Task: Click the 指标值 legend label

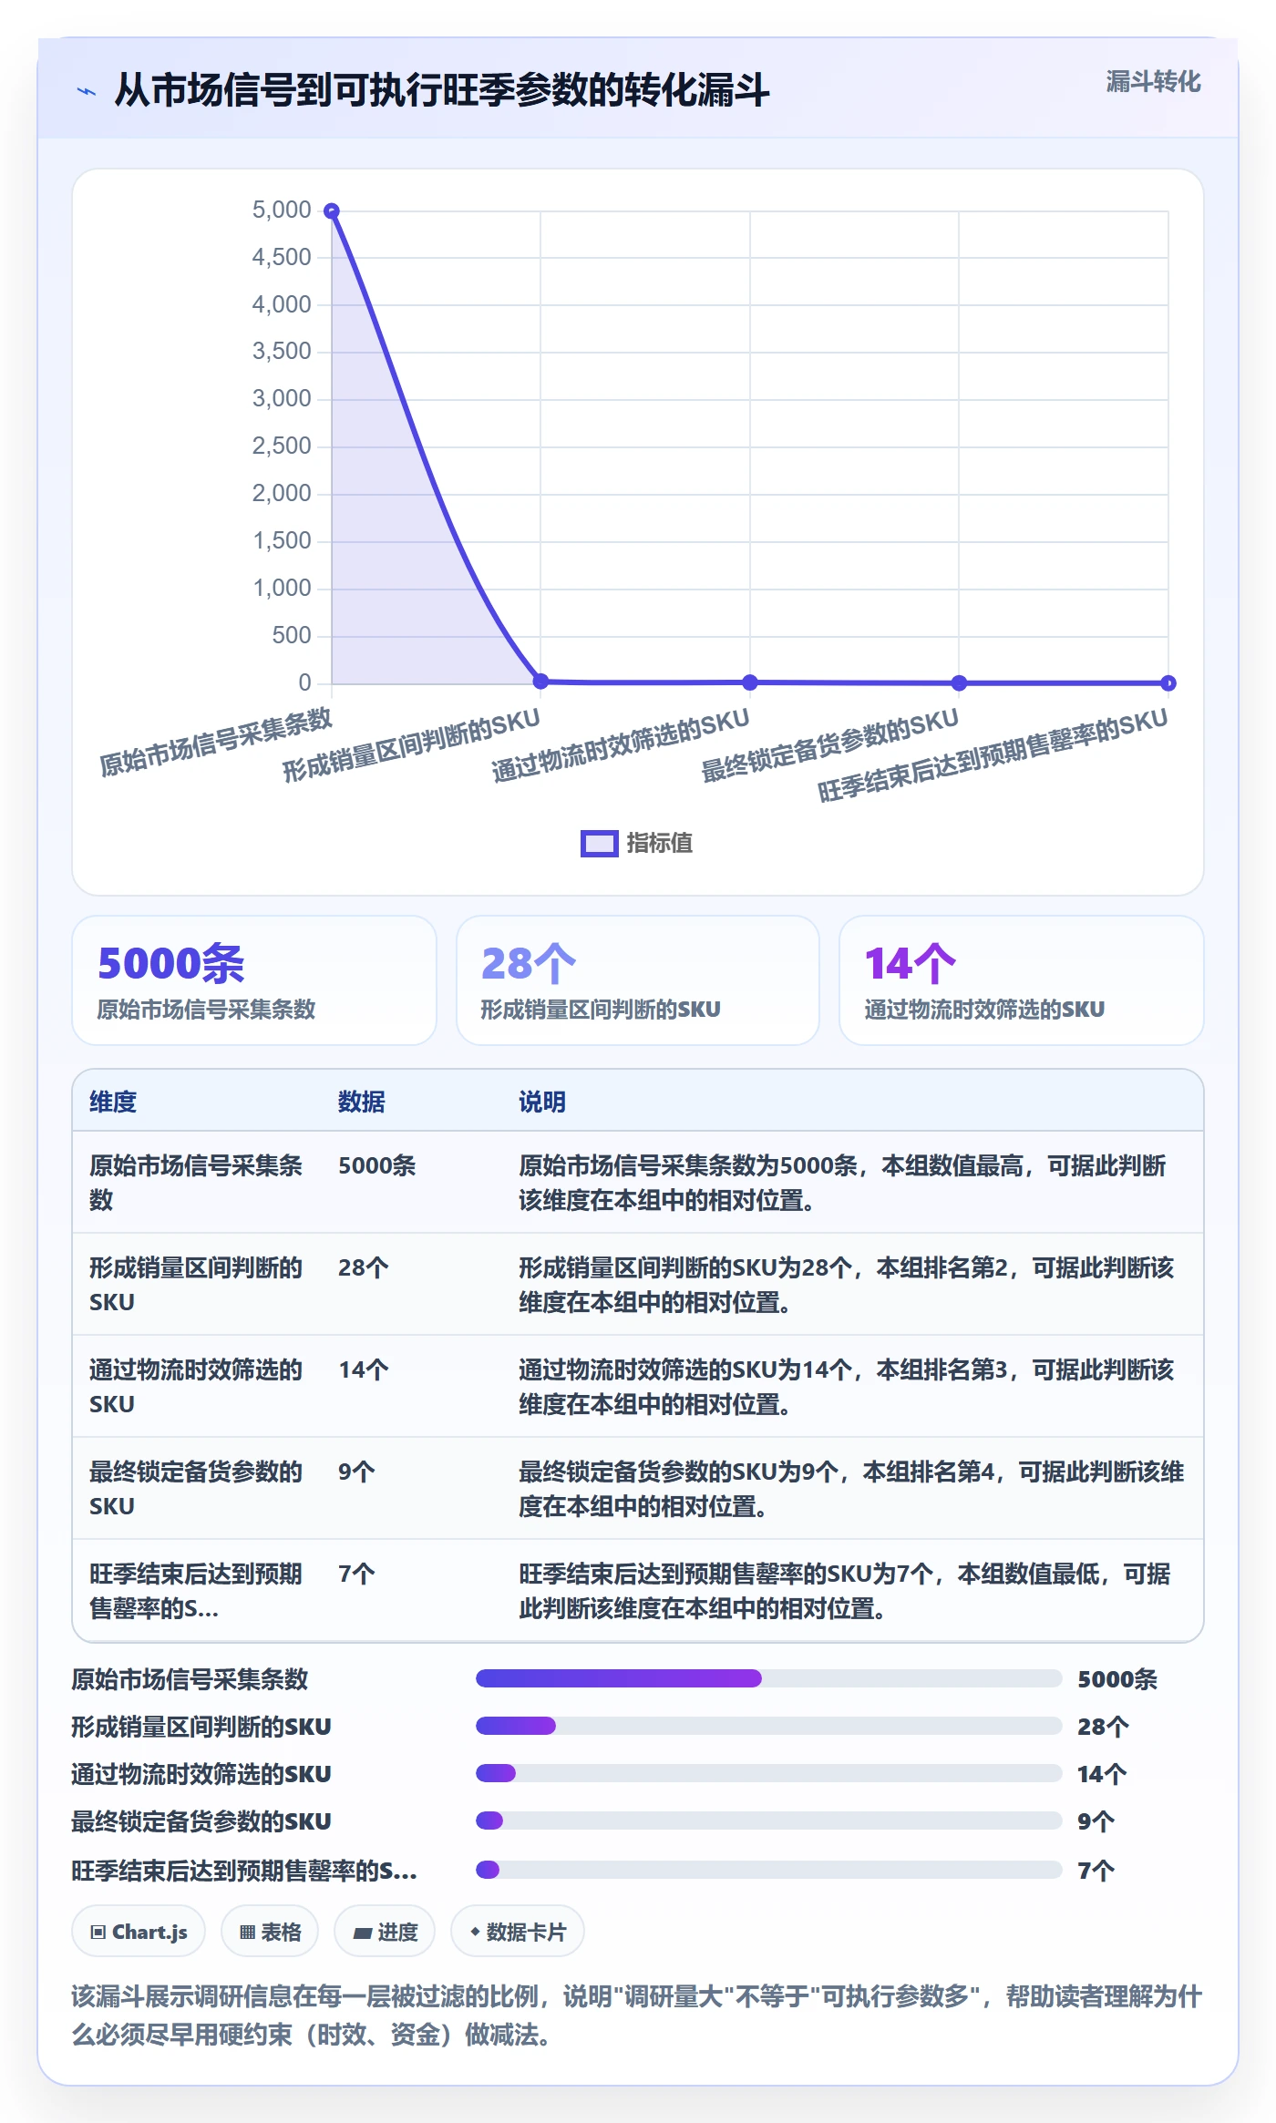Action: click(x=660, y=844)
